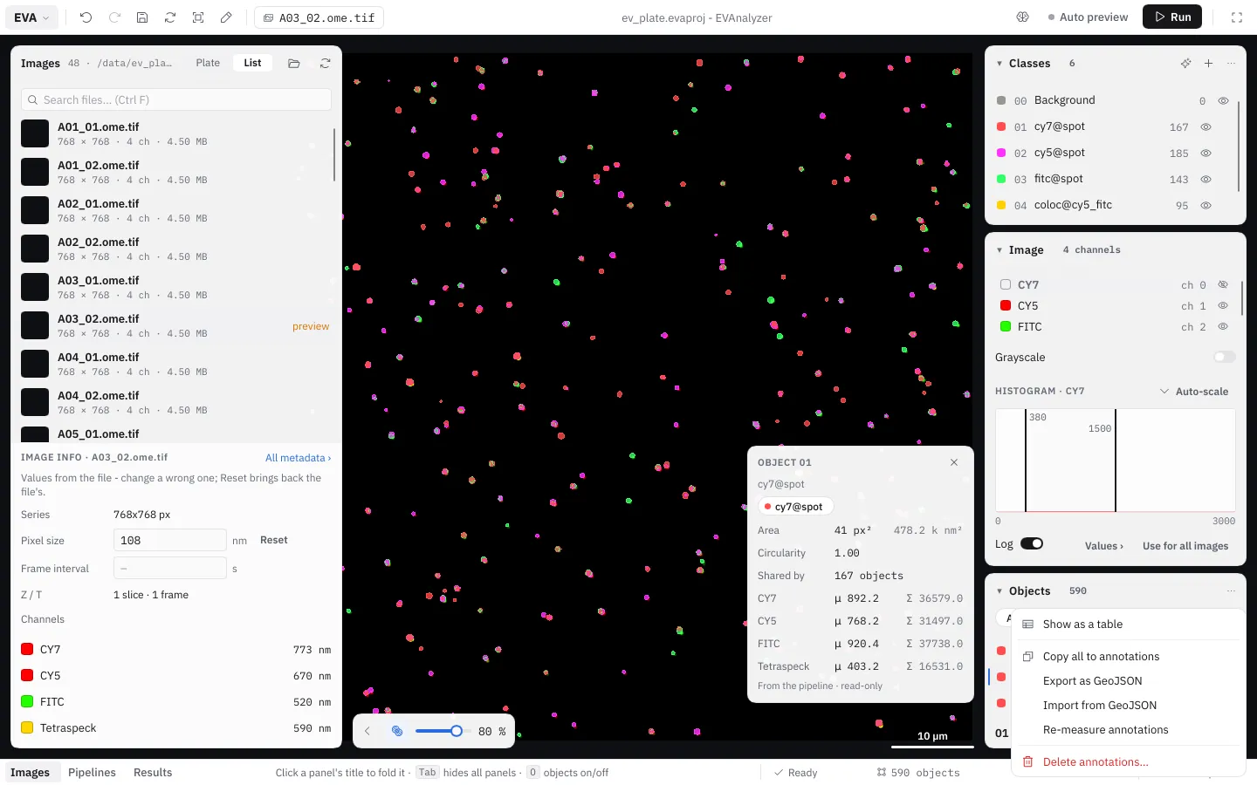This screenshot has width=1257, height=785.
Task: Turn off the Log histogram switch
Action: tap(1032, 543)
